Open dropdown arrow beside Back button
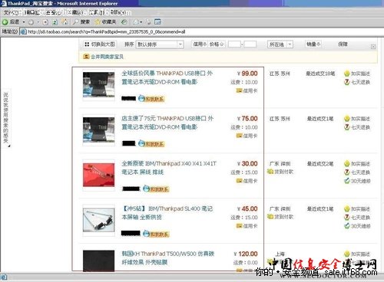 click(x=24, y=22)
